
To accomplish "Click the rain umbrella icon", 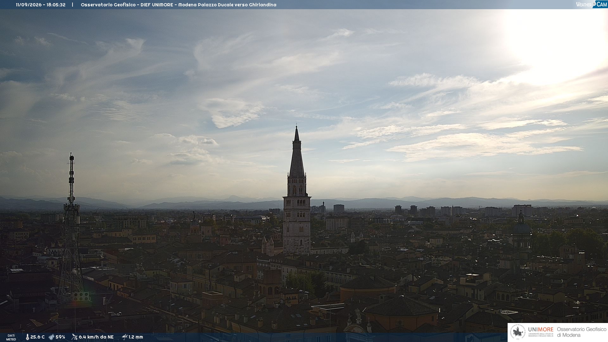I will pos(124,337).
